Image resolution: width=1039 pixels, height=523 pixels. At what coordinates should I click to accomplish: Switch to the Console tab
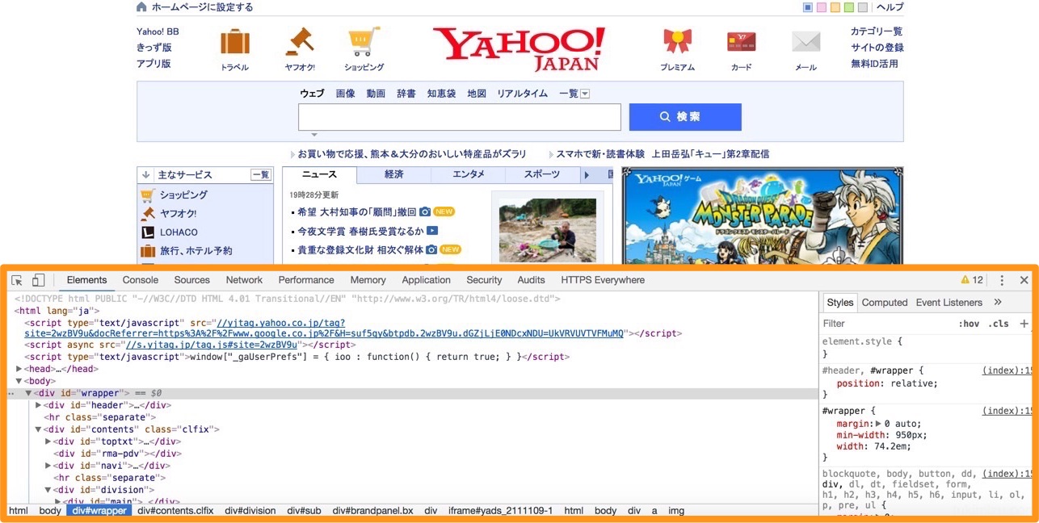(141, 280)
